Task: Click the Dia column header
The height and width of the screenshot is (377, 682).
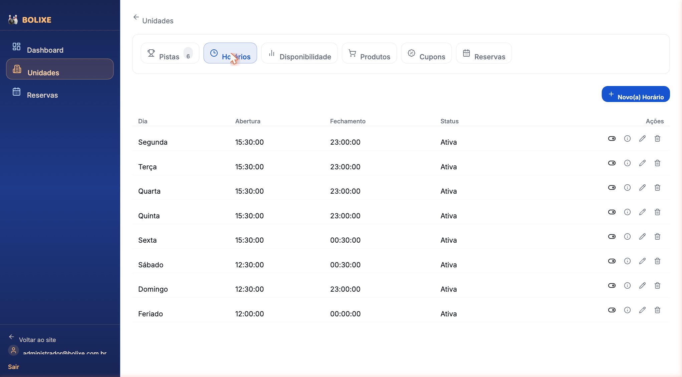Action: point(143,121)
